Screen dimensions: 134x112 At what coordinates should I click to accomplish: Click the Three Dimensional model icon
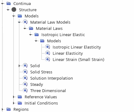click(x=25, y=91)
